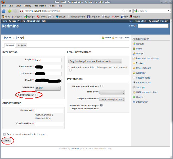Open the Edit menu
The height and width of the screenshot is (159, 173).
pyautogui.click(x=11, y=6)
